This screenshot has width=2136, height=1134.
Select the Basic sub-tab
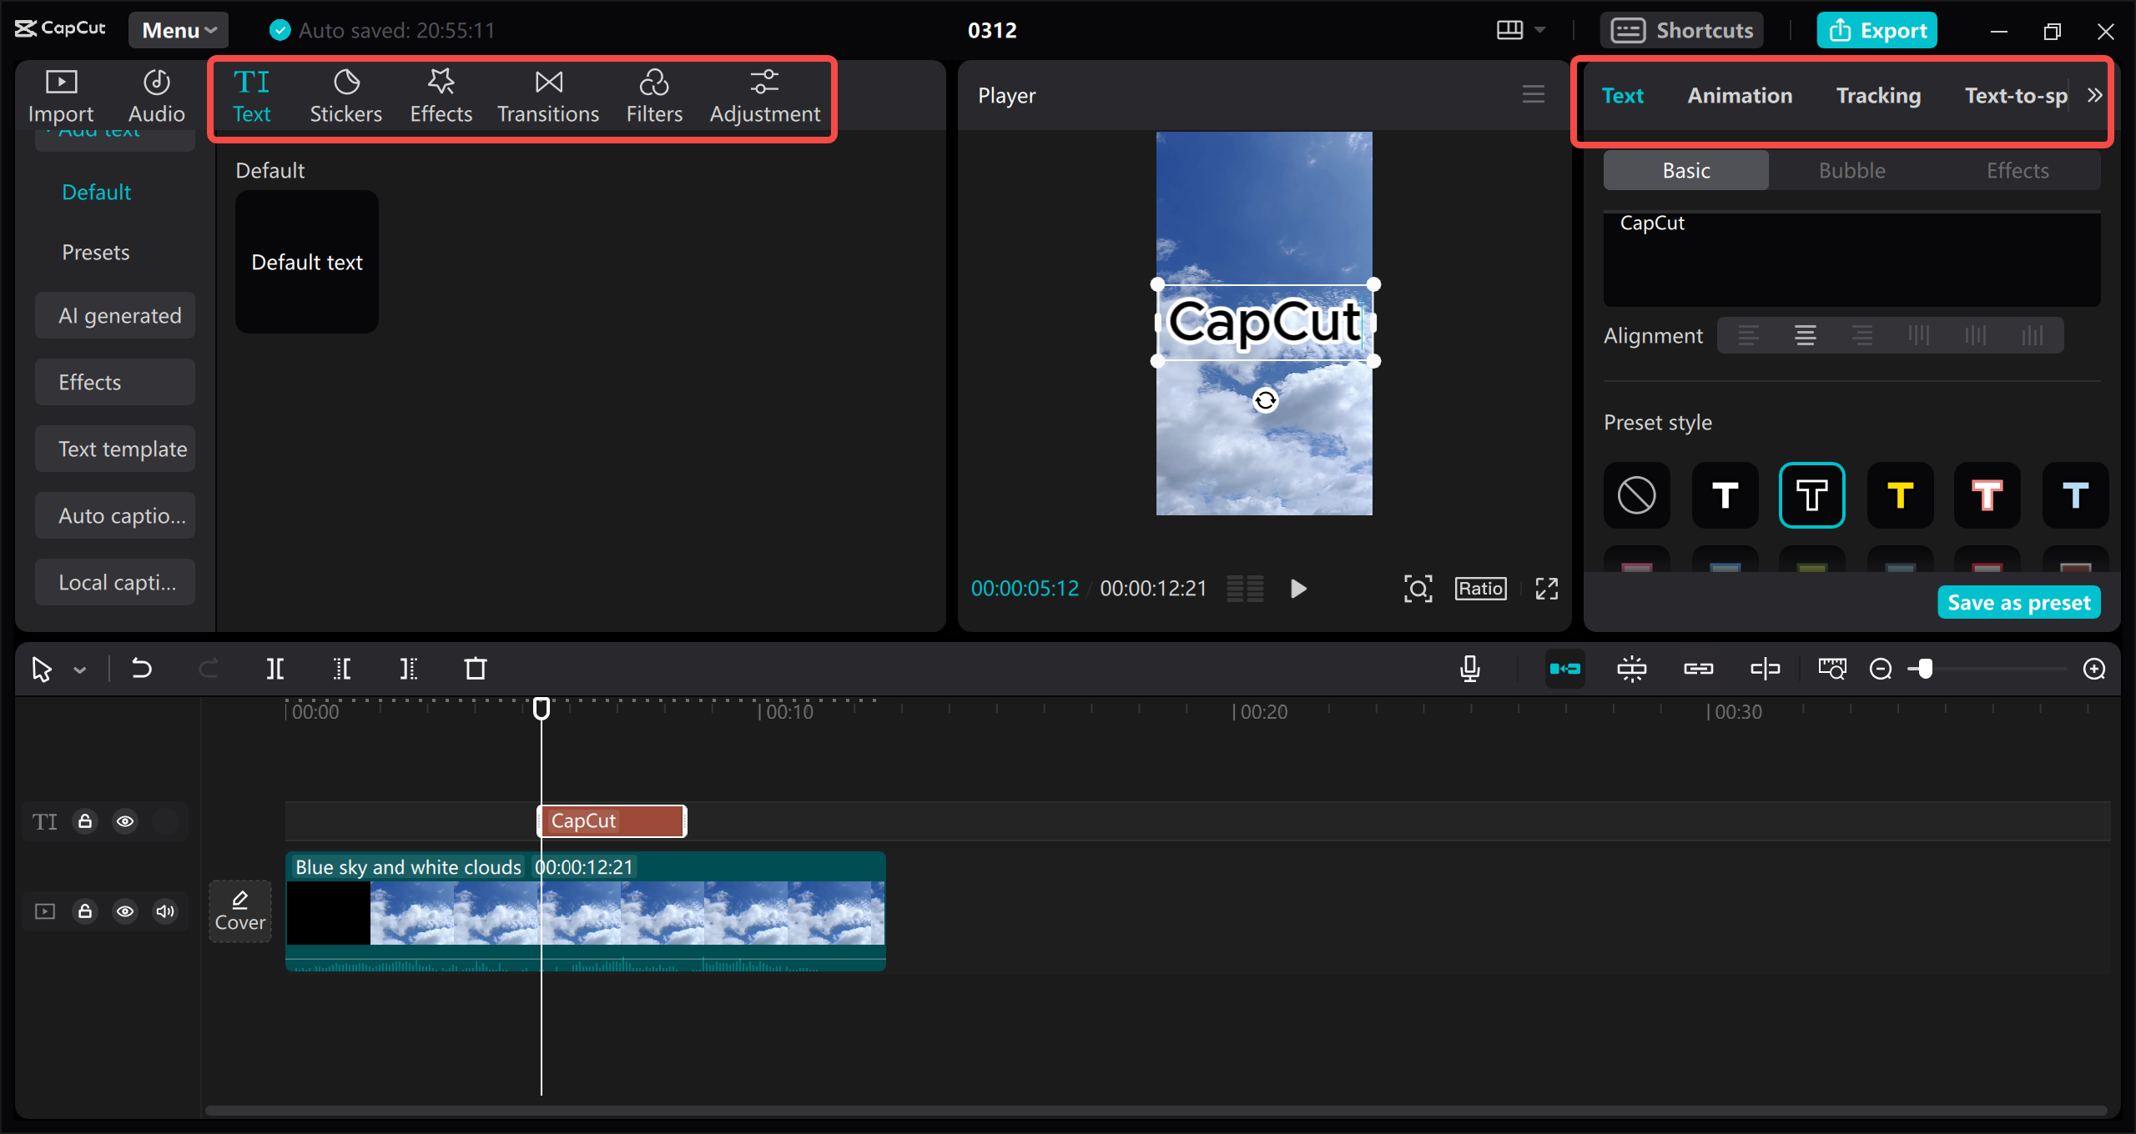[1686, 170]
